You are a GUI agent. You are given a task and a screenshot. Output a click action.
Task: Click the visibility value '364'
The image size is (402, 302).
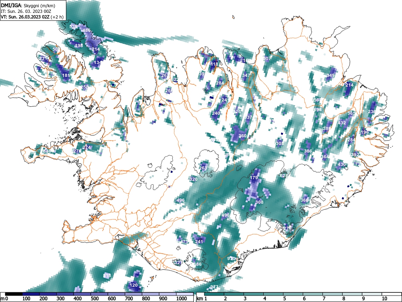click(x=325, y=157)
